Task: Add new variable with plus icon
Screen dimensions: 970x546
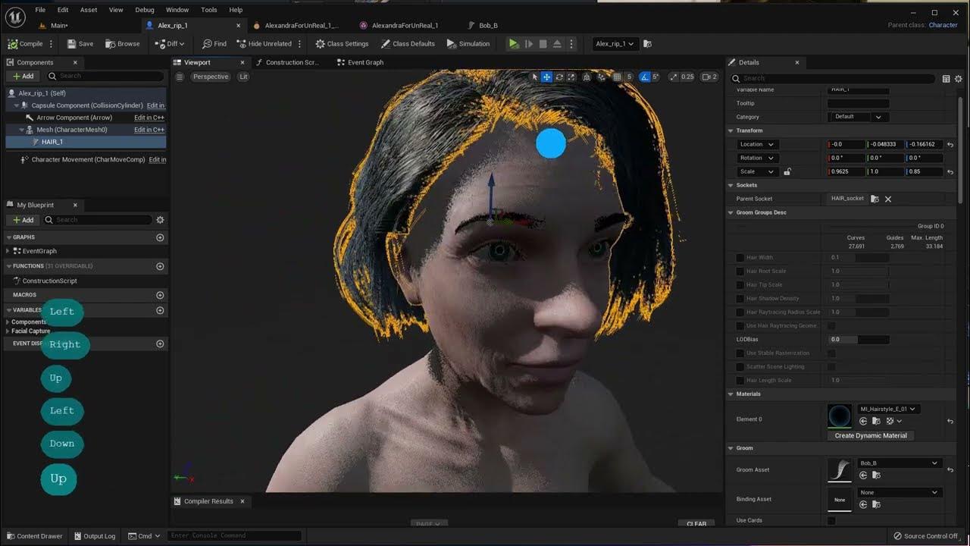Action: click(160, 310)
